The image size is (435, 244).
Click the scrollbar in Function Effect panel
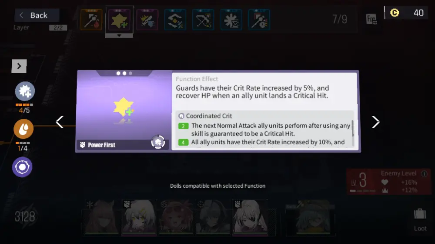[353, 128]
